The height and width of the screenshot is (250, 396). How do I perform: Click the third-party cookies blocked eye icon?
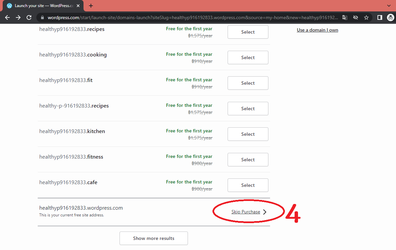pos(355,17)
